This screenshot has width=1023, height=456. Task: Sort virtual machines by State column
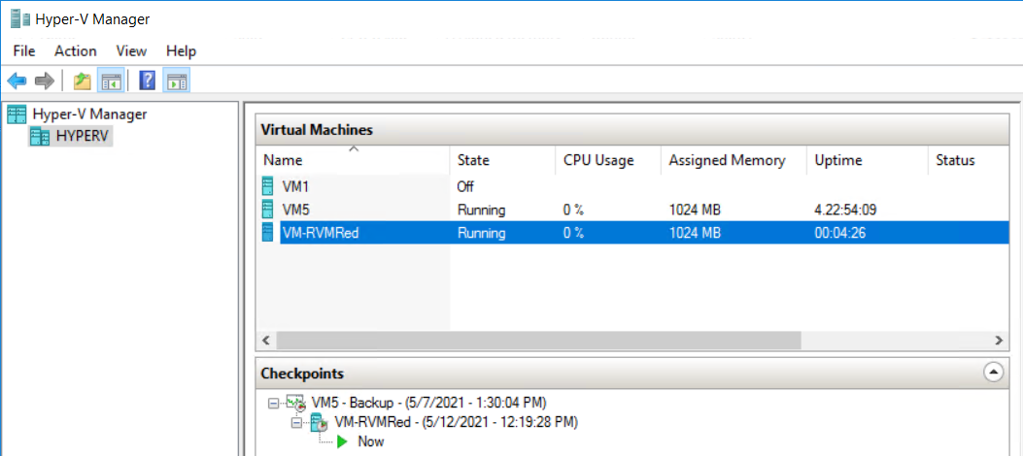point(502,160)
